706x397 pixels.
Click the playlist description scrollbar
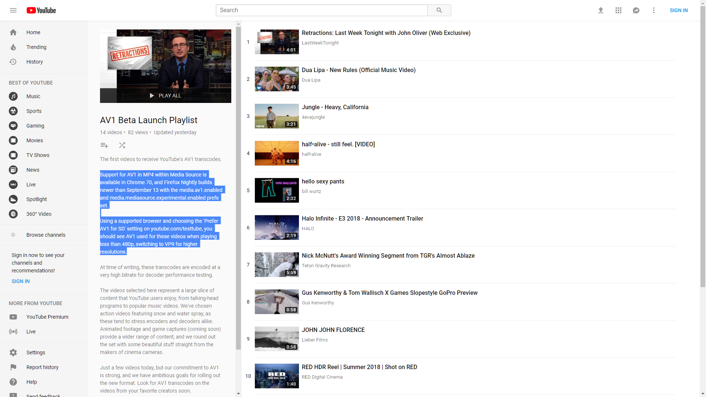pyautogui.click(x=238, y=187)
